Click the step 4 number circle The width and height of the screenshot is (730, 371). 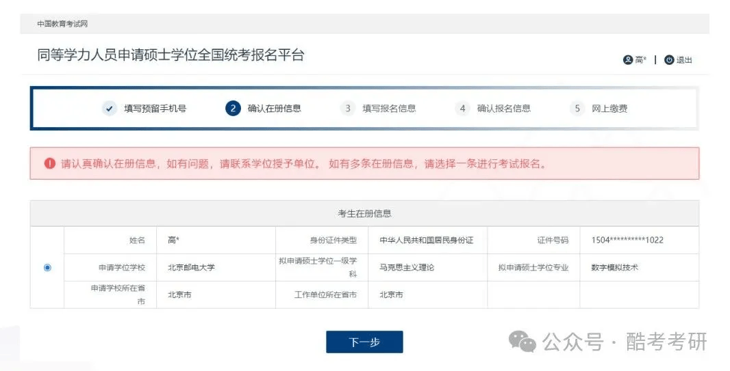coord(462,109)
